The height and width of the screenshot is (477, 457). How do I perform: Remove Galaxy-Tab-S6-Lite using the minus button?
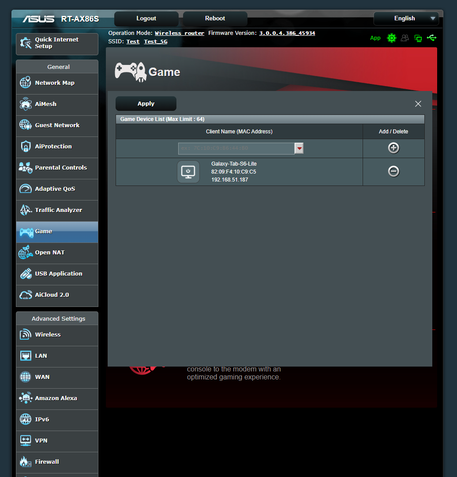point(393,171)
